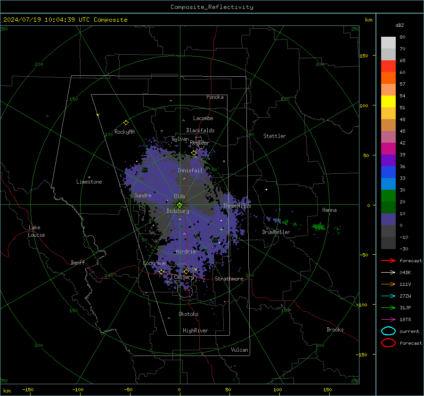Click the ThreeHills city label

click(x=237, y=206)
